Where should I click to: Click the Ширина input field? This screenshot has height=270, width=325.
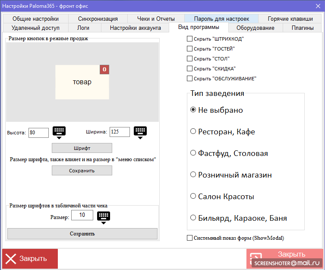(x=120, y=132)
